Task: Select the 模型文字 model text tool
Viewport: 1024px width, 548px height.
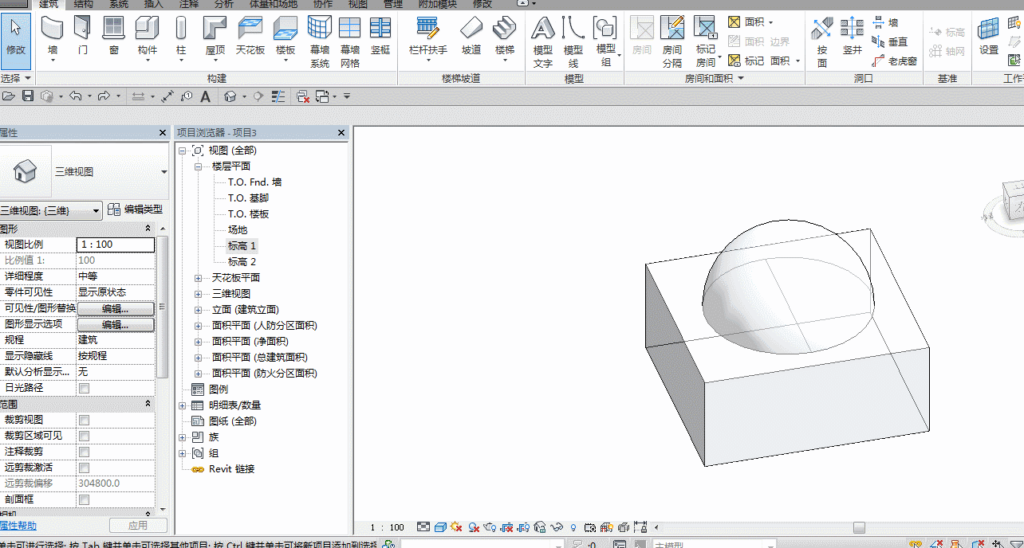Action: pyautogui.click(x=543, y=42)
